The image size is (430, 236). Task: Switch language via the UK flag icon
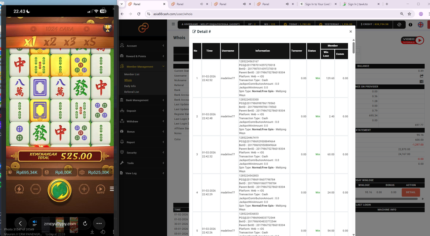pyautogui.click(x=420, y=24)
